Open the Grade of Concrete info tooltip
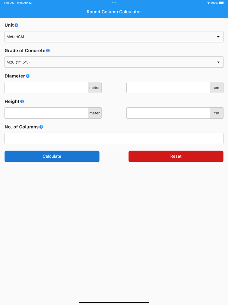 [x=48, y=51]
